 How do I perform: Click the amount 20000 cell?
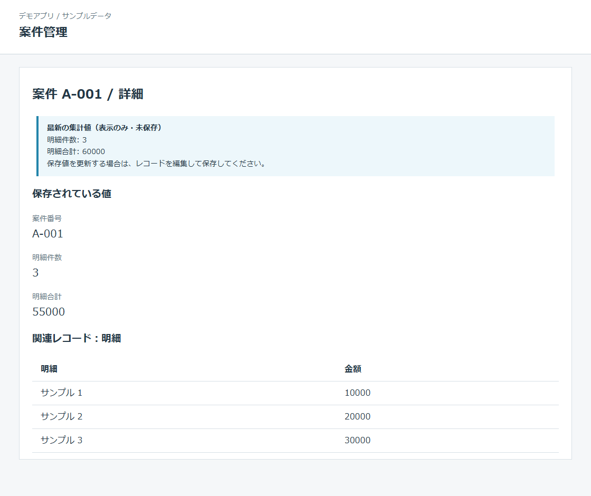point(357,416)
